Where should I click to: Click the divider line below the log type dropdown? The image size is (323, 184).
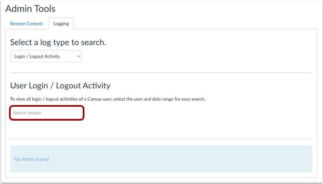pos(161,72)
